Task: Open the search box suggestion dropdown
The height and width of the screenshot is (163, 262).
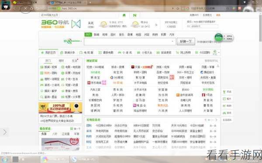Action: (172, 41)
